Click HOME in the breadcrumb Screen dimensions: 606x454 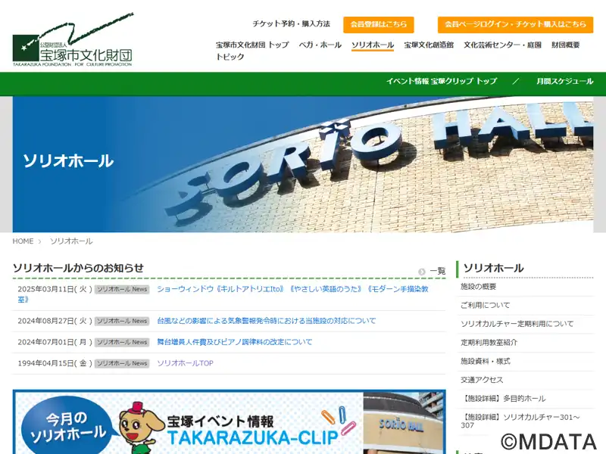point(23,241)
